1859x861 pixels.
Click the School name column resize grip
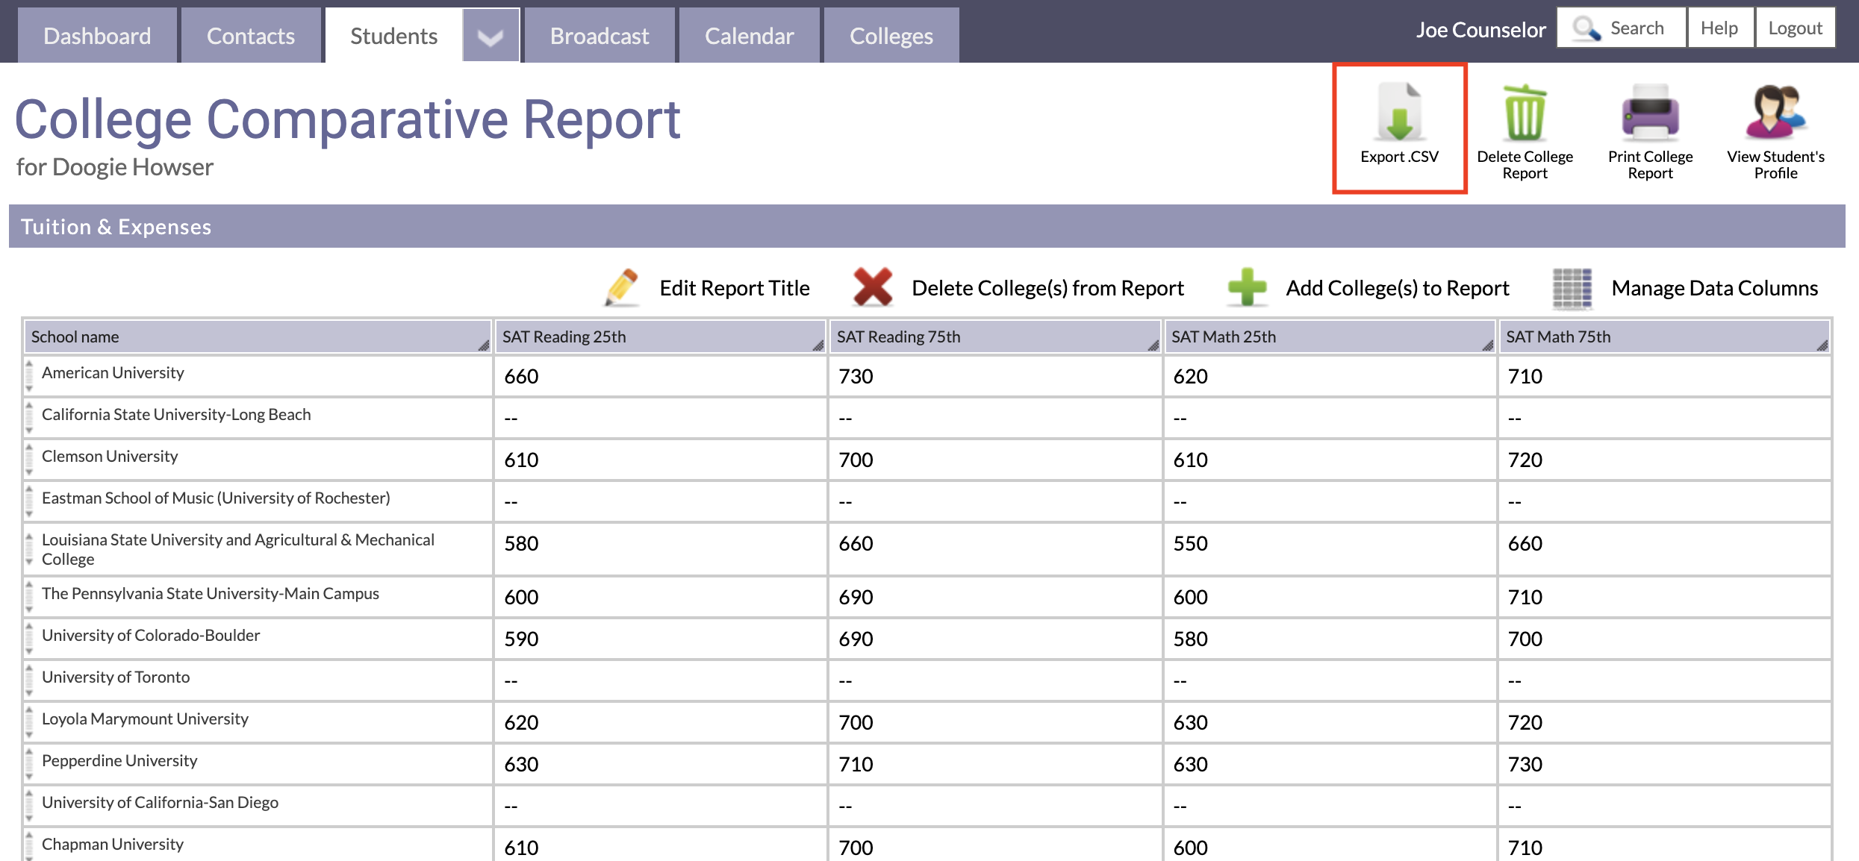tap(484, 345)
